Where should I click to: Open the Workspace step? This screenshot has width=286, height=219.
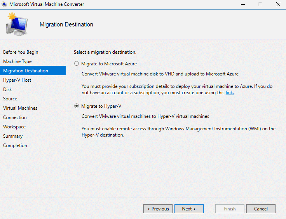[14, 127]
